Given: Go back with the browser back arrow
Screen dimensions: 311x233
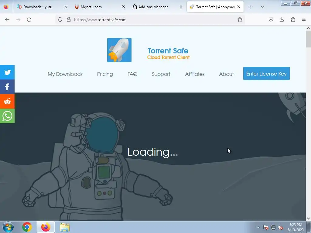Looking at the screenshot, I should [x=7, y=20].
